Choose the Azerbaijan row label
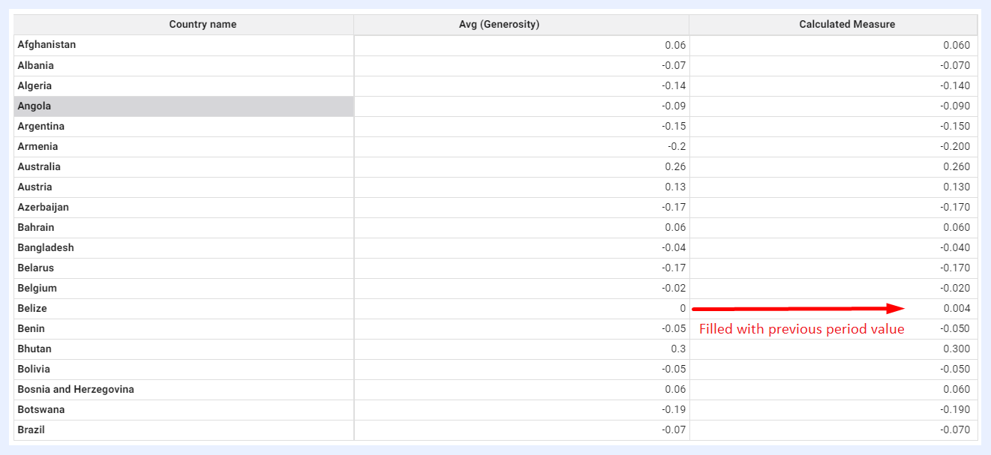991x455 pixels. (x=44, y=207)
